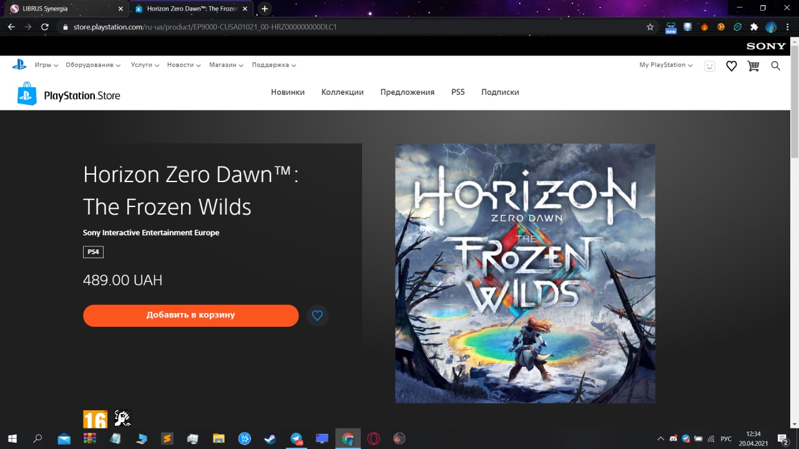Screen dimensions: 799x449
Task: Click the 489.00 UAH price text
Action: [x=123, y=281]
